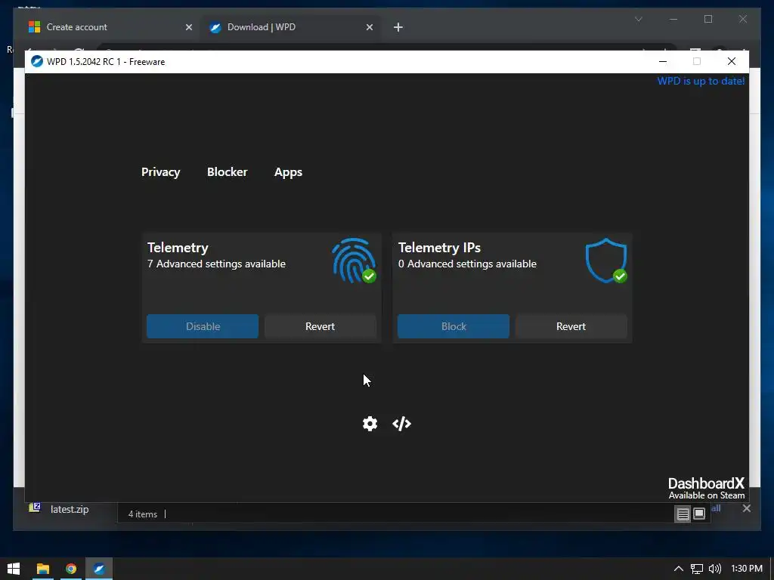Open File Explorer from the taskbar
774x580 pixels.
pos(43,569)
